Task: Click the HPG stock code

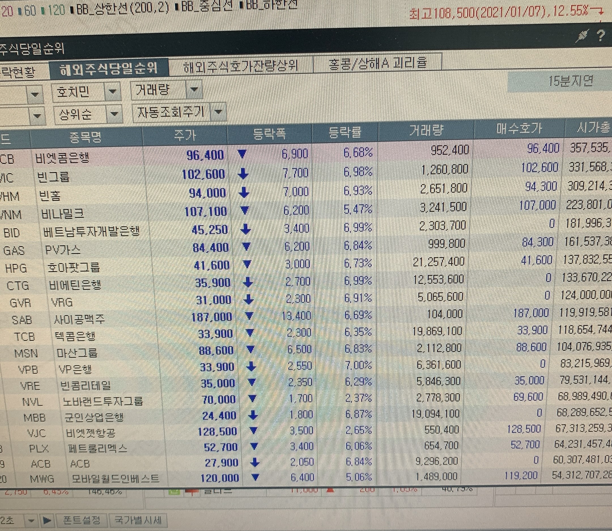Action: pos(16,268)
